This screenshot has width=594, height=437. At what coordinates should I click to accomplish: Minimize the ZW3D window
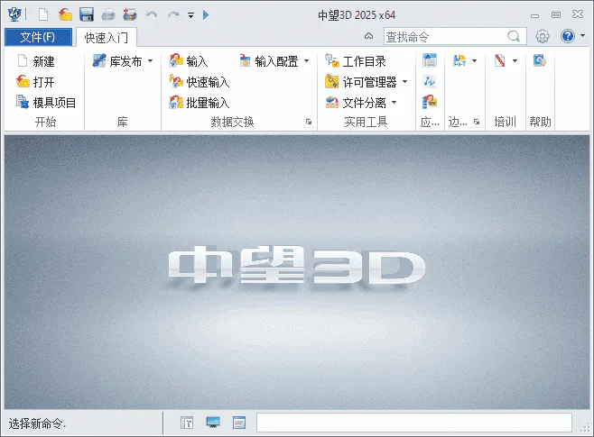pyautogui.click(x=535, y=15)
